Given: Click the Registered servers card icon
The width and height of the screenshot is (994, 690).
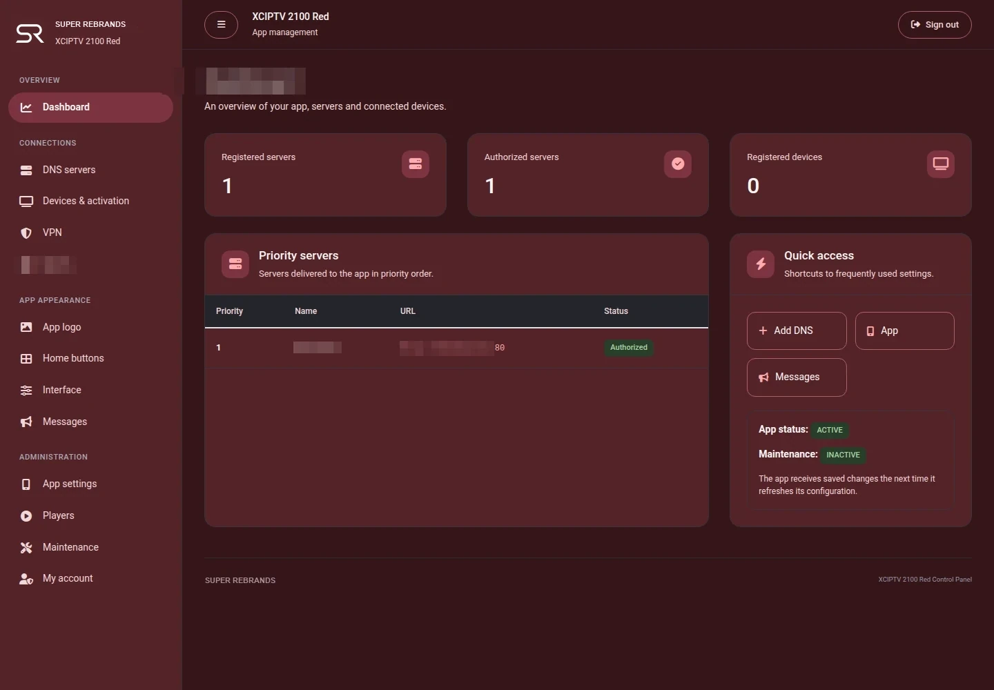Looking at the screenshot, I should [x=416, y=164].
